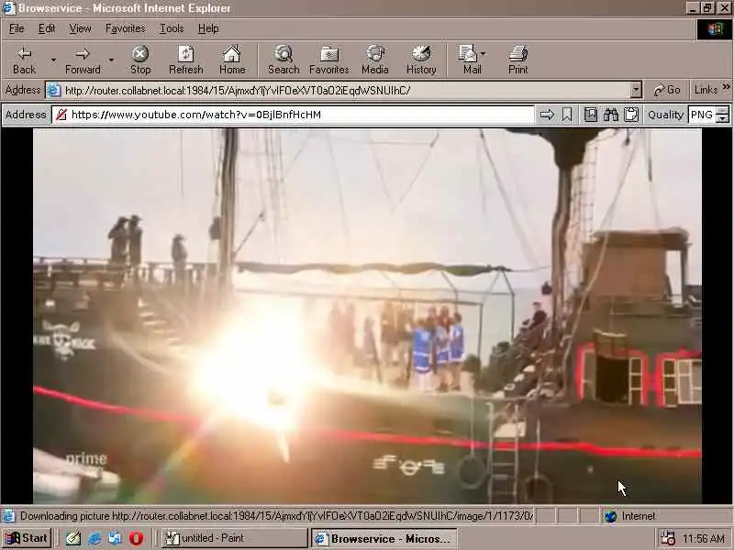734x550 pixels.
Task: Launch Internet Explorer from quick launch
Action: pyautogui.click(x=95, y=538)
